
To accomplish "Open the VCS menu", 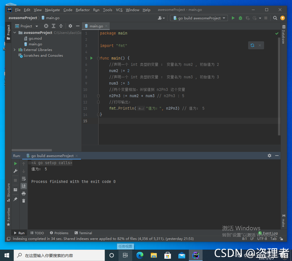I will click(119, 10).
